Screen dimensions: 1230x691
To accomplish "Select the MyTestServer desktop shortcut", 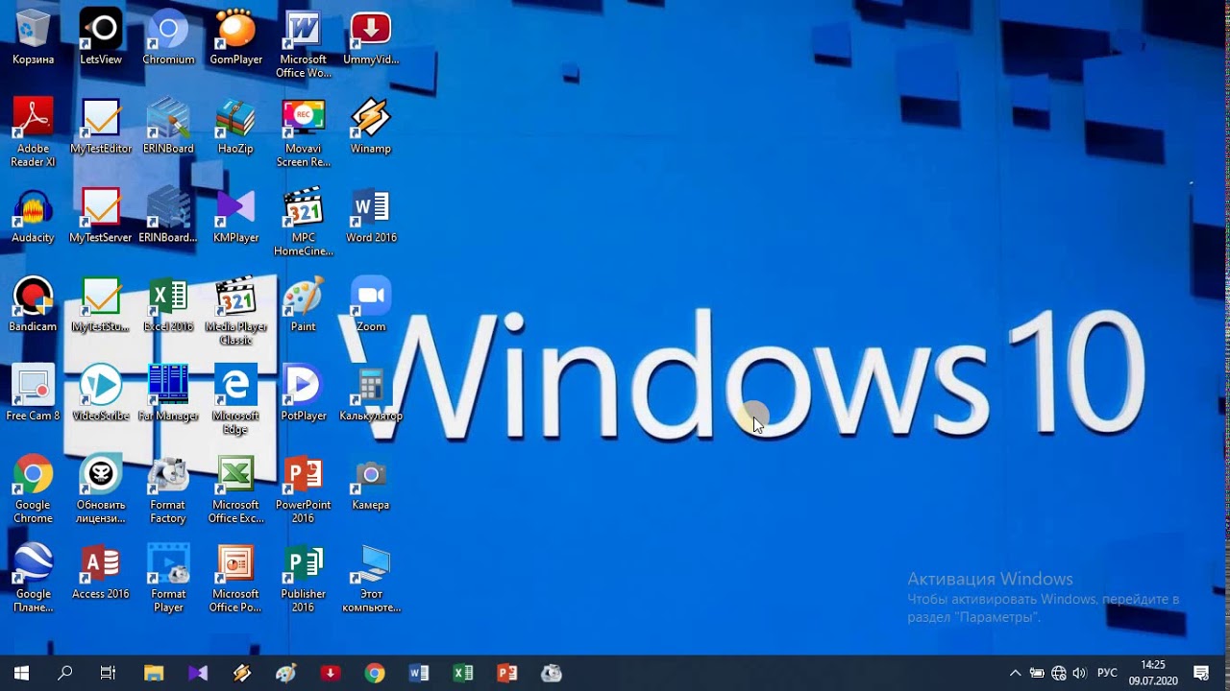I will click(101, 215).
